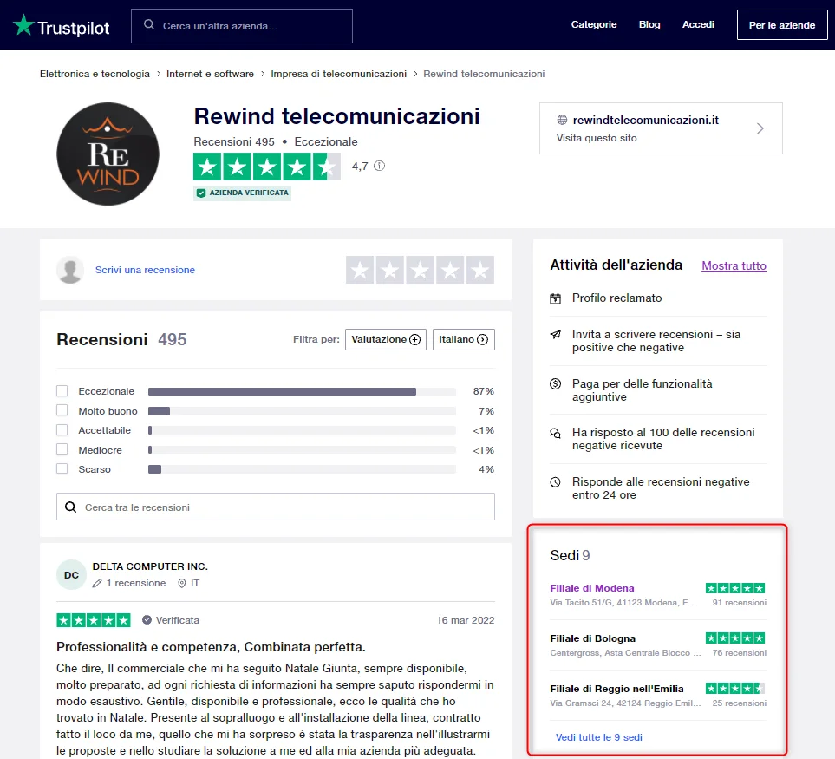This screenshot has height=759, width=835.
Task: Click the Scarso 4% rating bar
Action: pos(302,469)
